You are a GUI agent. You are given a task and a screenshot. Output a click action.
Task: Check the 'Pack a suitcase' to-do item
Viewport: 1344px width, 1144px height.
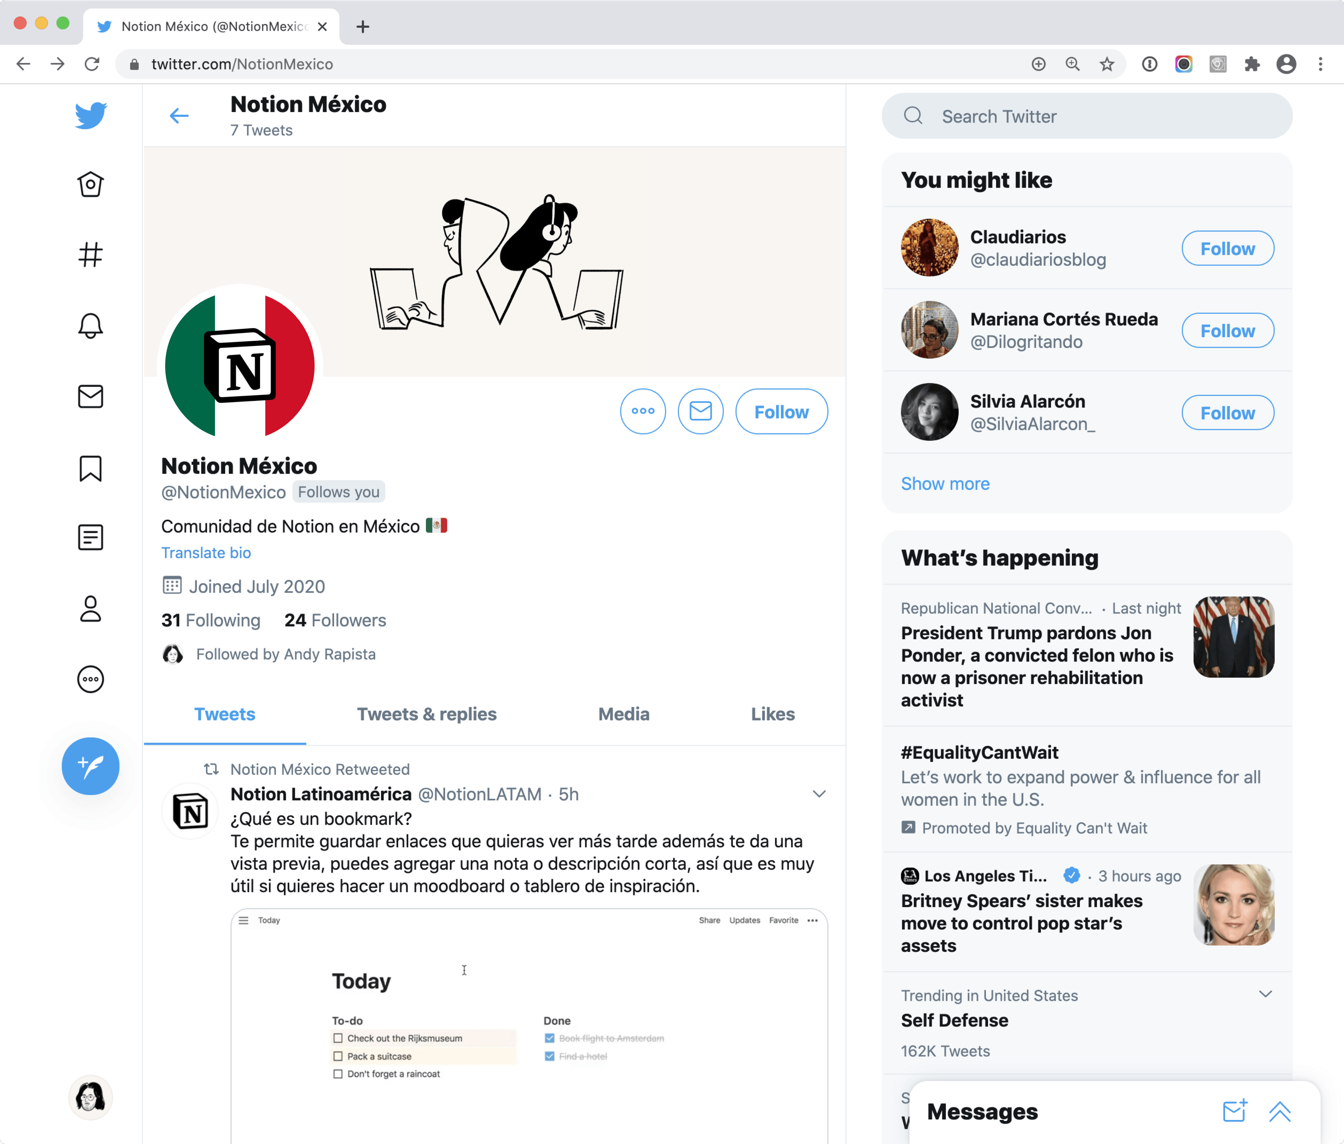(x=338, y=1056)
